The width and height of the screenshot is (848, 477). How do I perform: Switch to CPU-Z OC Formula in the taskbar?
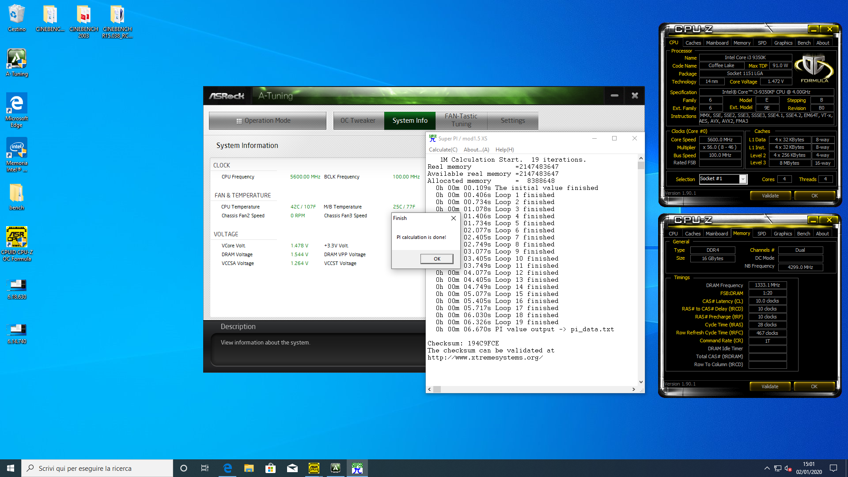click(x=314, y=468)
